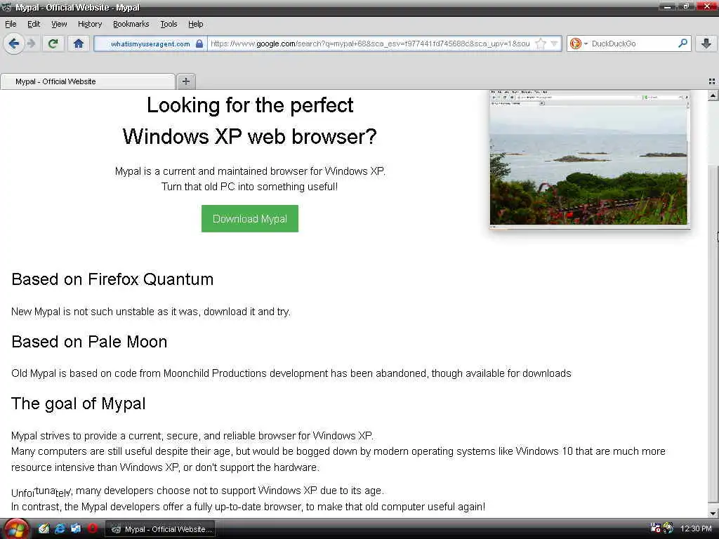Viewport: 719px width, 539px height.
Task: Click the 'Looking for the perfect' heading line
Action: 250,105
